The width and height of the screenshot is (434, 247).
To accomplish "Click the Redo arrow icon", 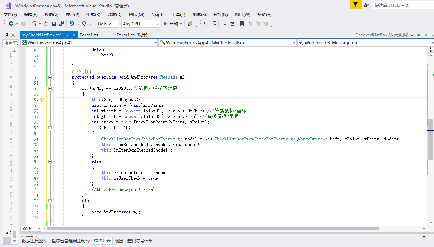I will point(84,24).
